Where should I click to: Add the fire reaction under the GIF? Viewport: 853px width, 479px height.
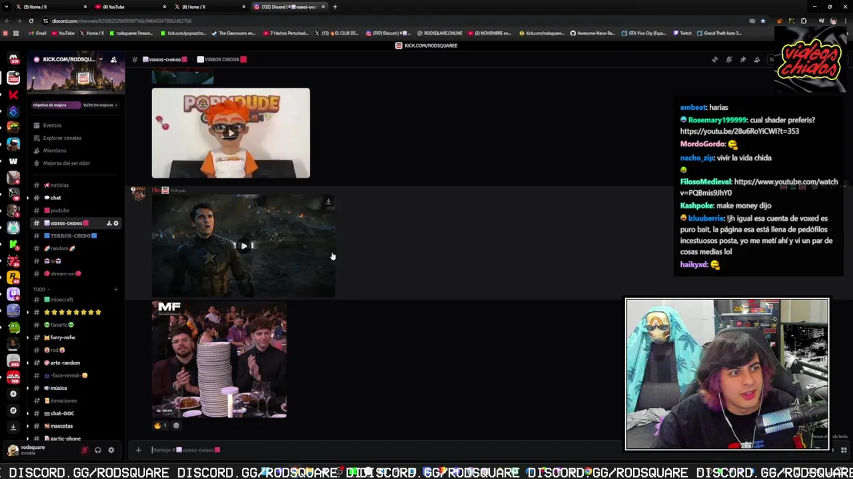tap(160, 426)
